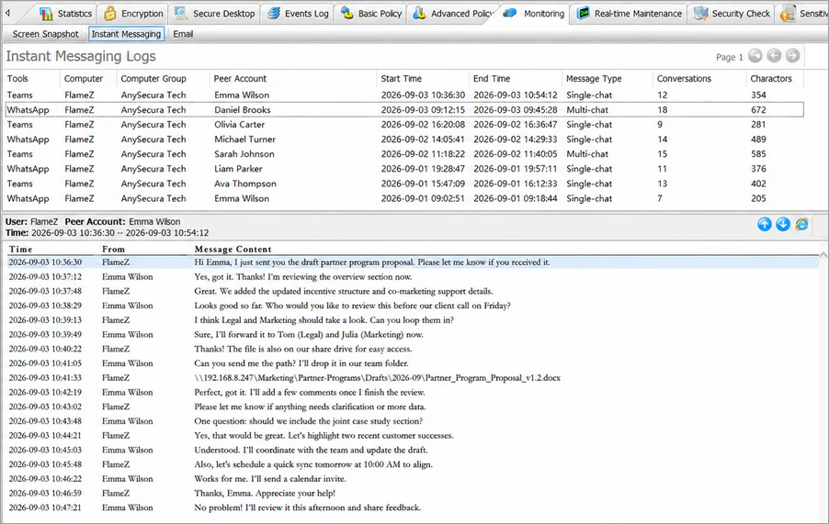Sort by Computer Group column header
Viewport: 829px width, 524px height.
153,79
